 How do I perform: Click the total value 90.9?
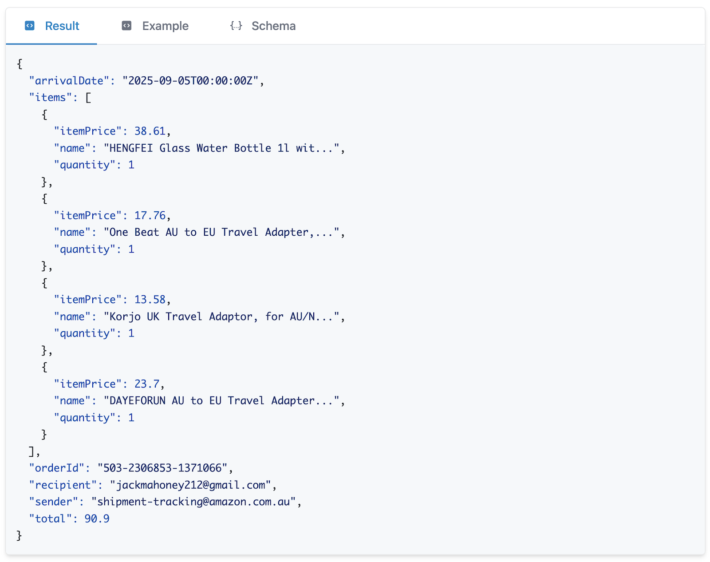tap(97, 519)
